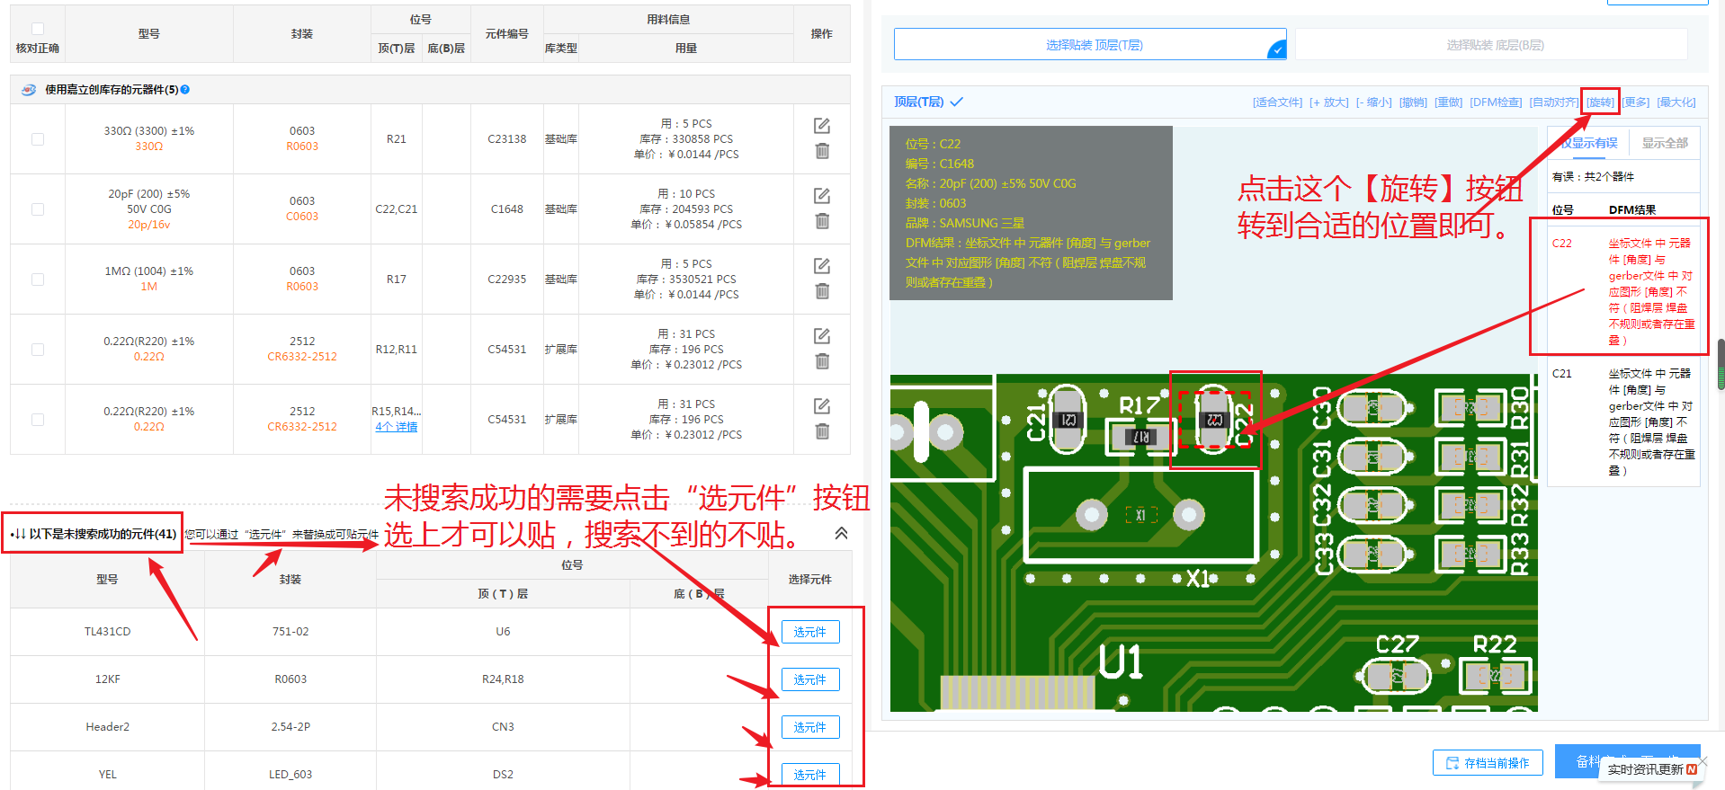Click the + 放大 zoom in link
This screenshot has width=1725, height=790.
click(x=1329, y=102)
